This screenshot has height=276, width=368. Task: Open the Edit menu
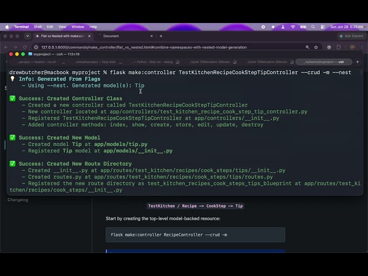[x=50, y=27]
